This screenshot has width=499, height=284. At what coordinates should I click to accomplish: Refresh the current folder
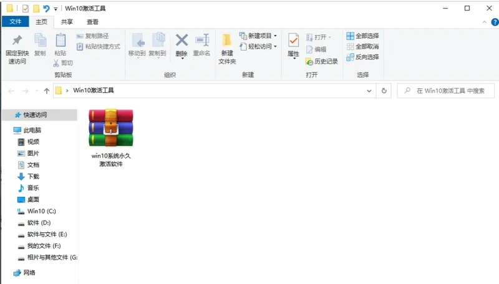[384, 91]
